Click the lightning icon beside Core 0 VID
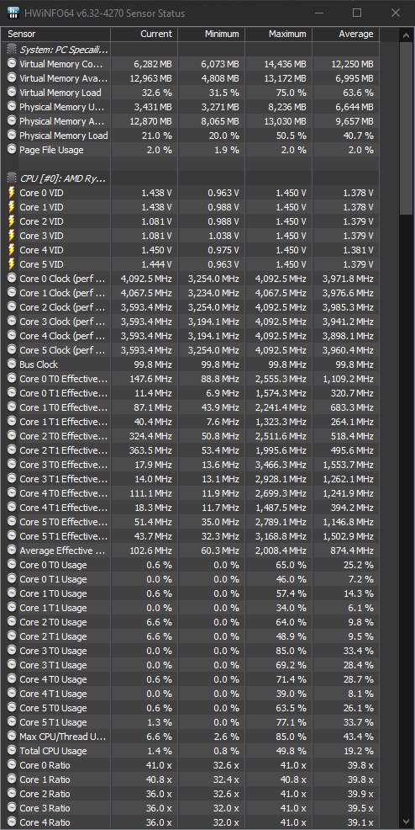Viewport: 415px width, 830px height. tap(12, 193)
